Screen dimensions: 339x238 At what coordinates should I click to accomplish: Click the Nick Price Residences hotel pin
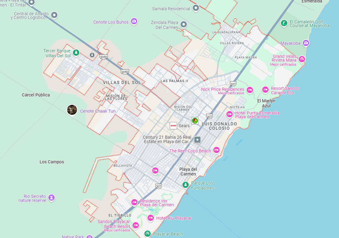pos(250,90)
